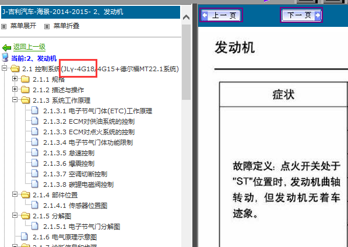The image size is (348, 247).
Task: Click the page icon of 2.1.3.6 爆震控制
Action: click(35, 163)
